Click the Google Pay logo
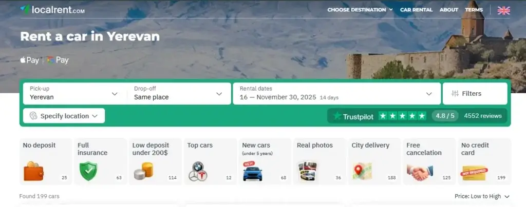 click(58, 60)
